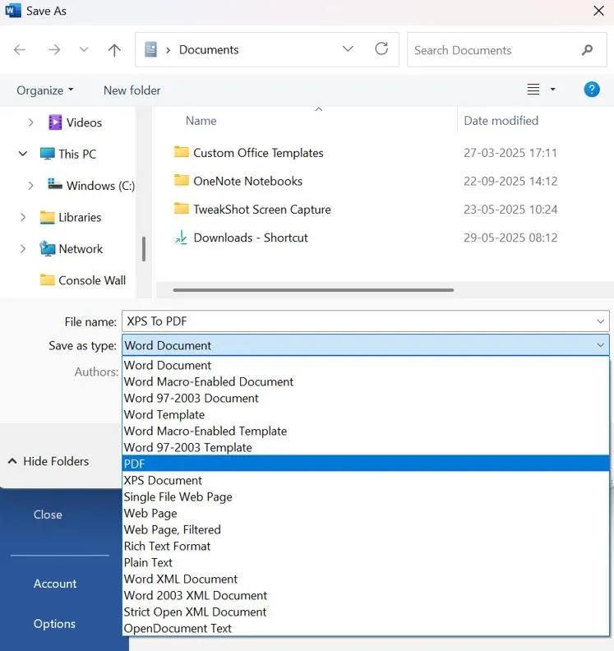Screen dimensions: 614x651
Task: Click the Back navigation arrow
Action: point(20,50)
